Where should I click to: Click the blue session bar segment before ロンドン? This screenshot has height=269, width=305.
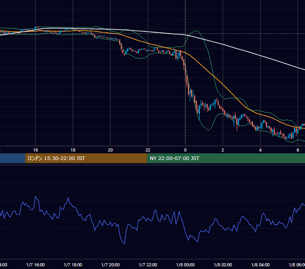pyautogui.click(x=13, y=158)
